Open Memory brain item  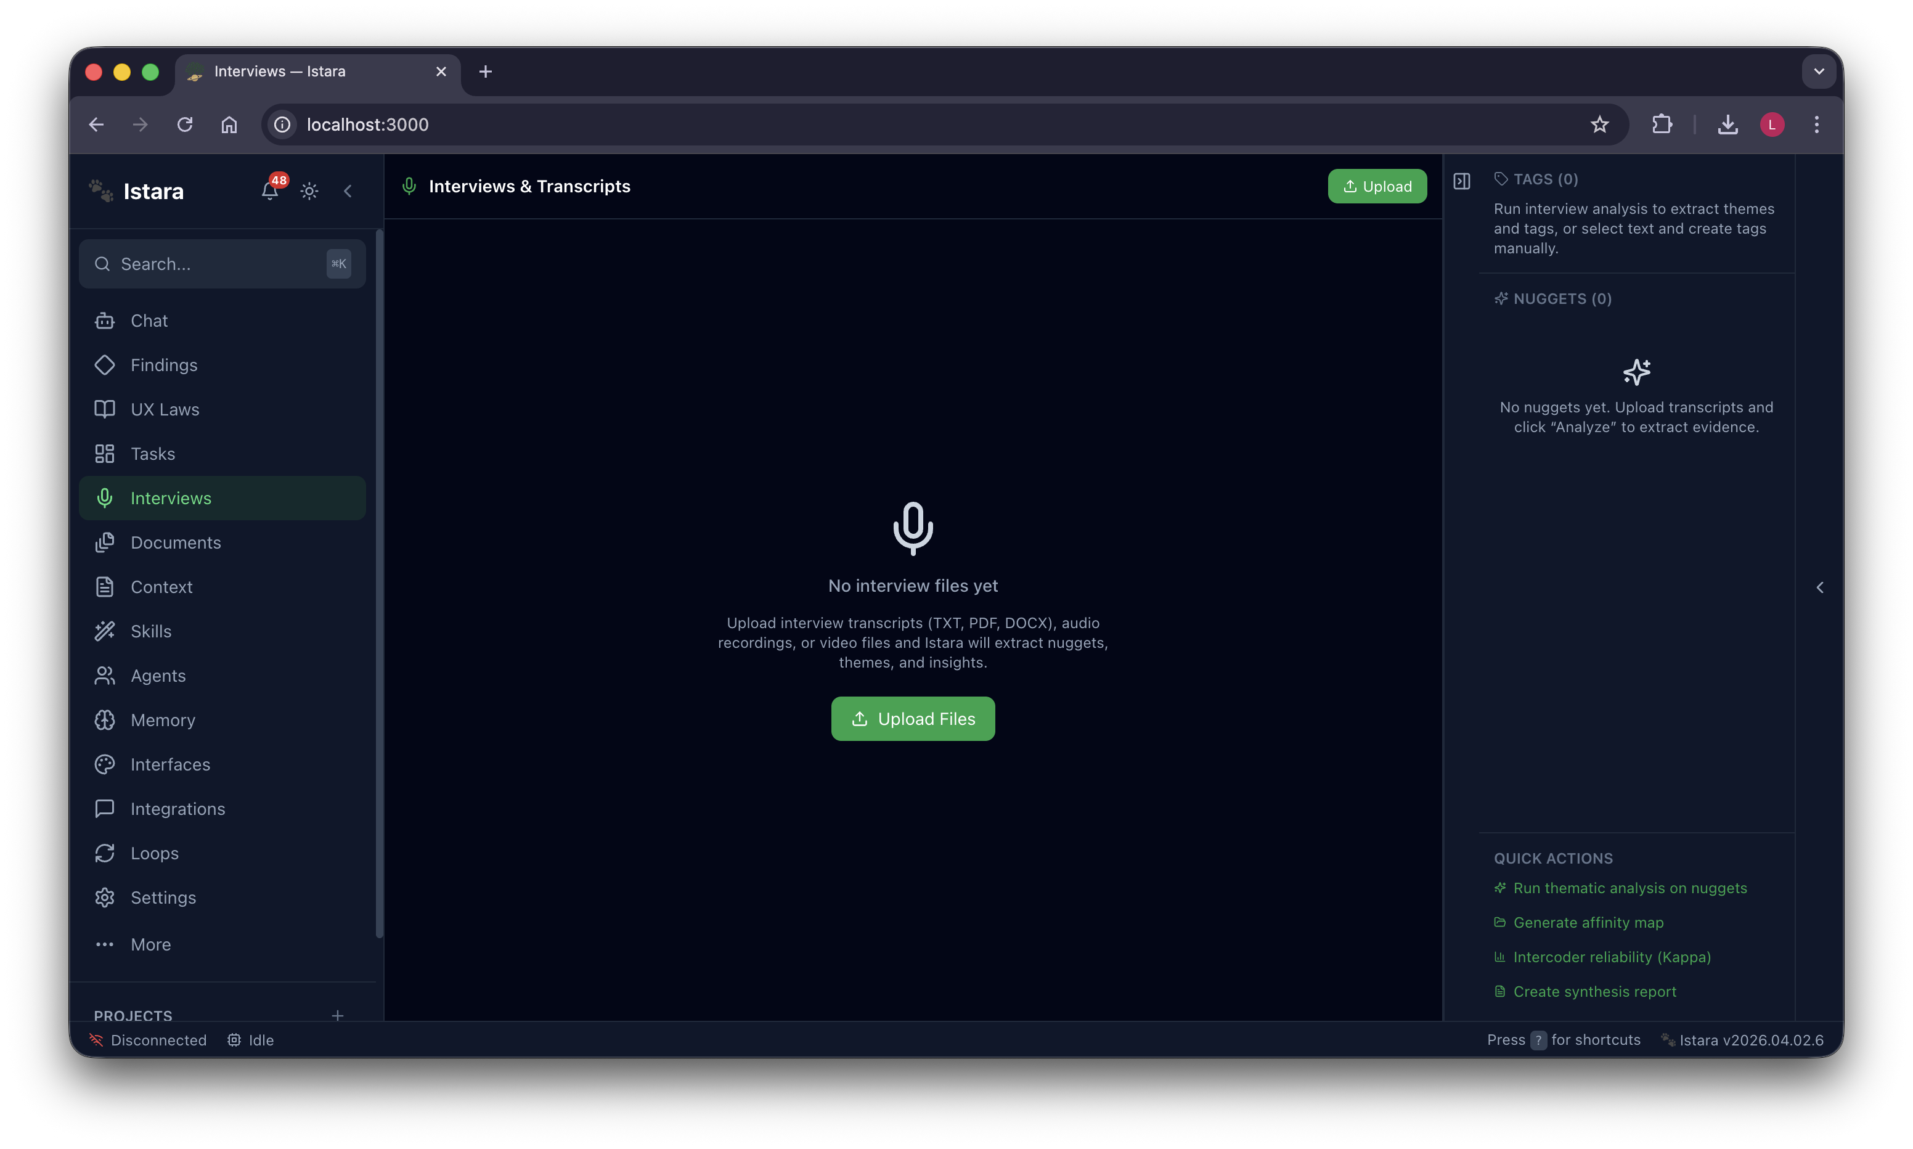pos(163,720)
